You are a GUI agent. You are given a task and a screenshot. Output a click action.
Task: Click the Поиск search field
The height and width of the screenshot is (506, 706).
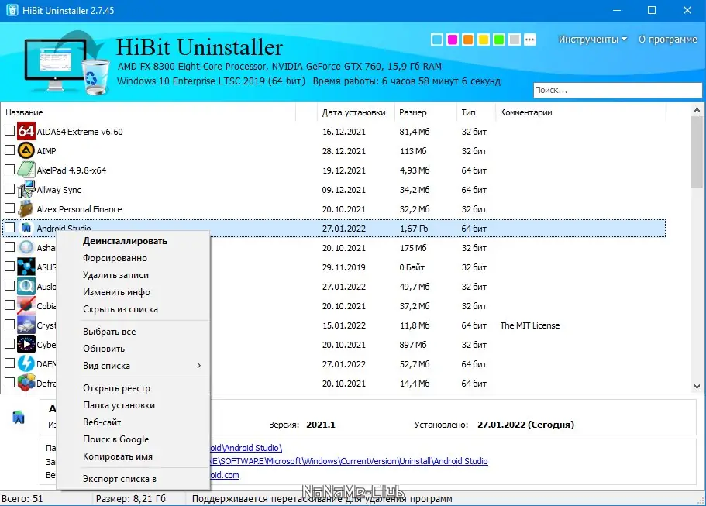(618, 90)
